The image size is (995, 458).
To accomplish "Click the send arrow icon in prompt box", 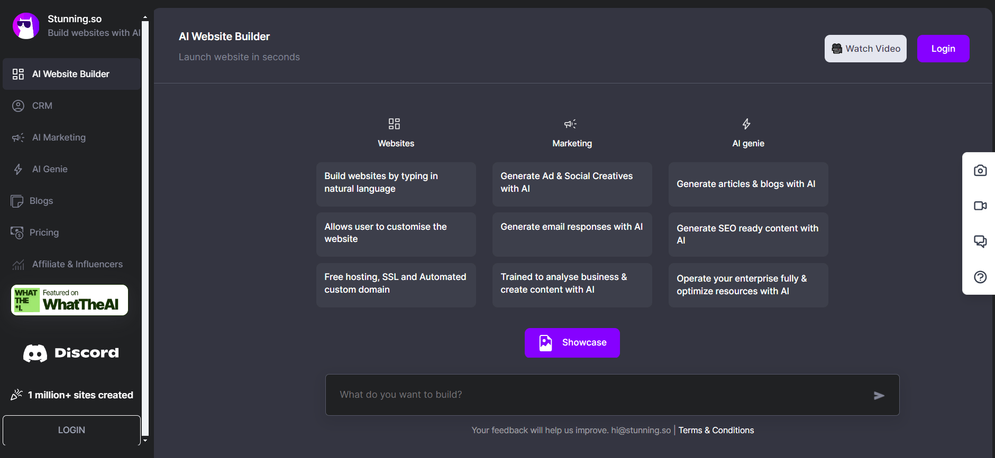I will tap(879, 396).
